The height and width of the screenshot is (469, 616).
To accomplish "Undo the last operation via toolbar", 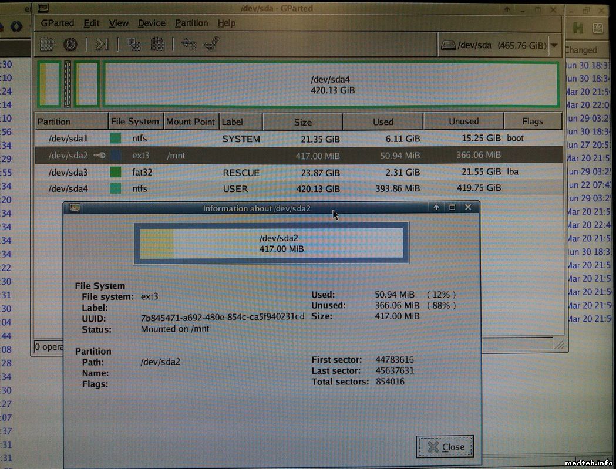I will [188, 44].
